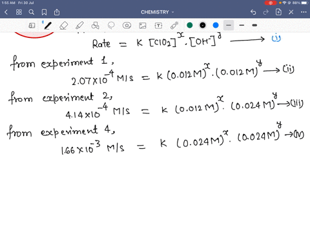
Task: Tap the '1.66×10⁻³ M/s' value
Action: (x=92, y=148)
